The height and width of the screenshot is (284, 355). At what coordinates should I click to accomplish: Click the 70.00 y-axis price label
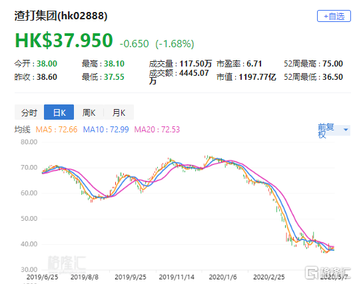pos(29,168)
